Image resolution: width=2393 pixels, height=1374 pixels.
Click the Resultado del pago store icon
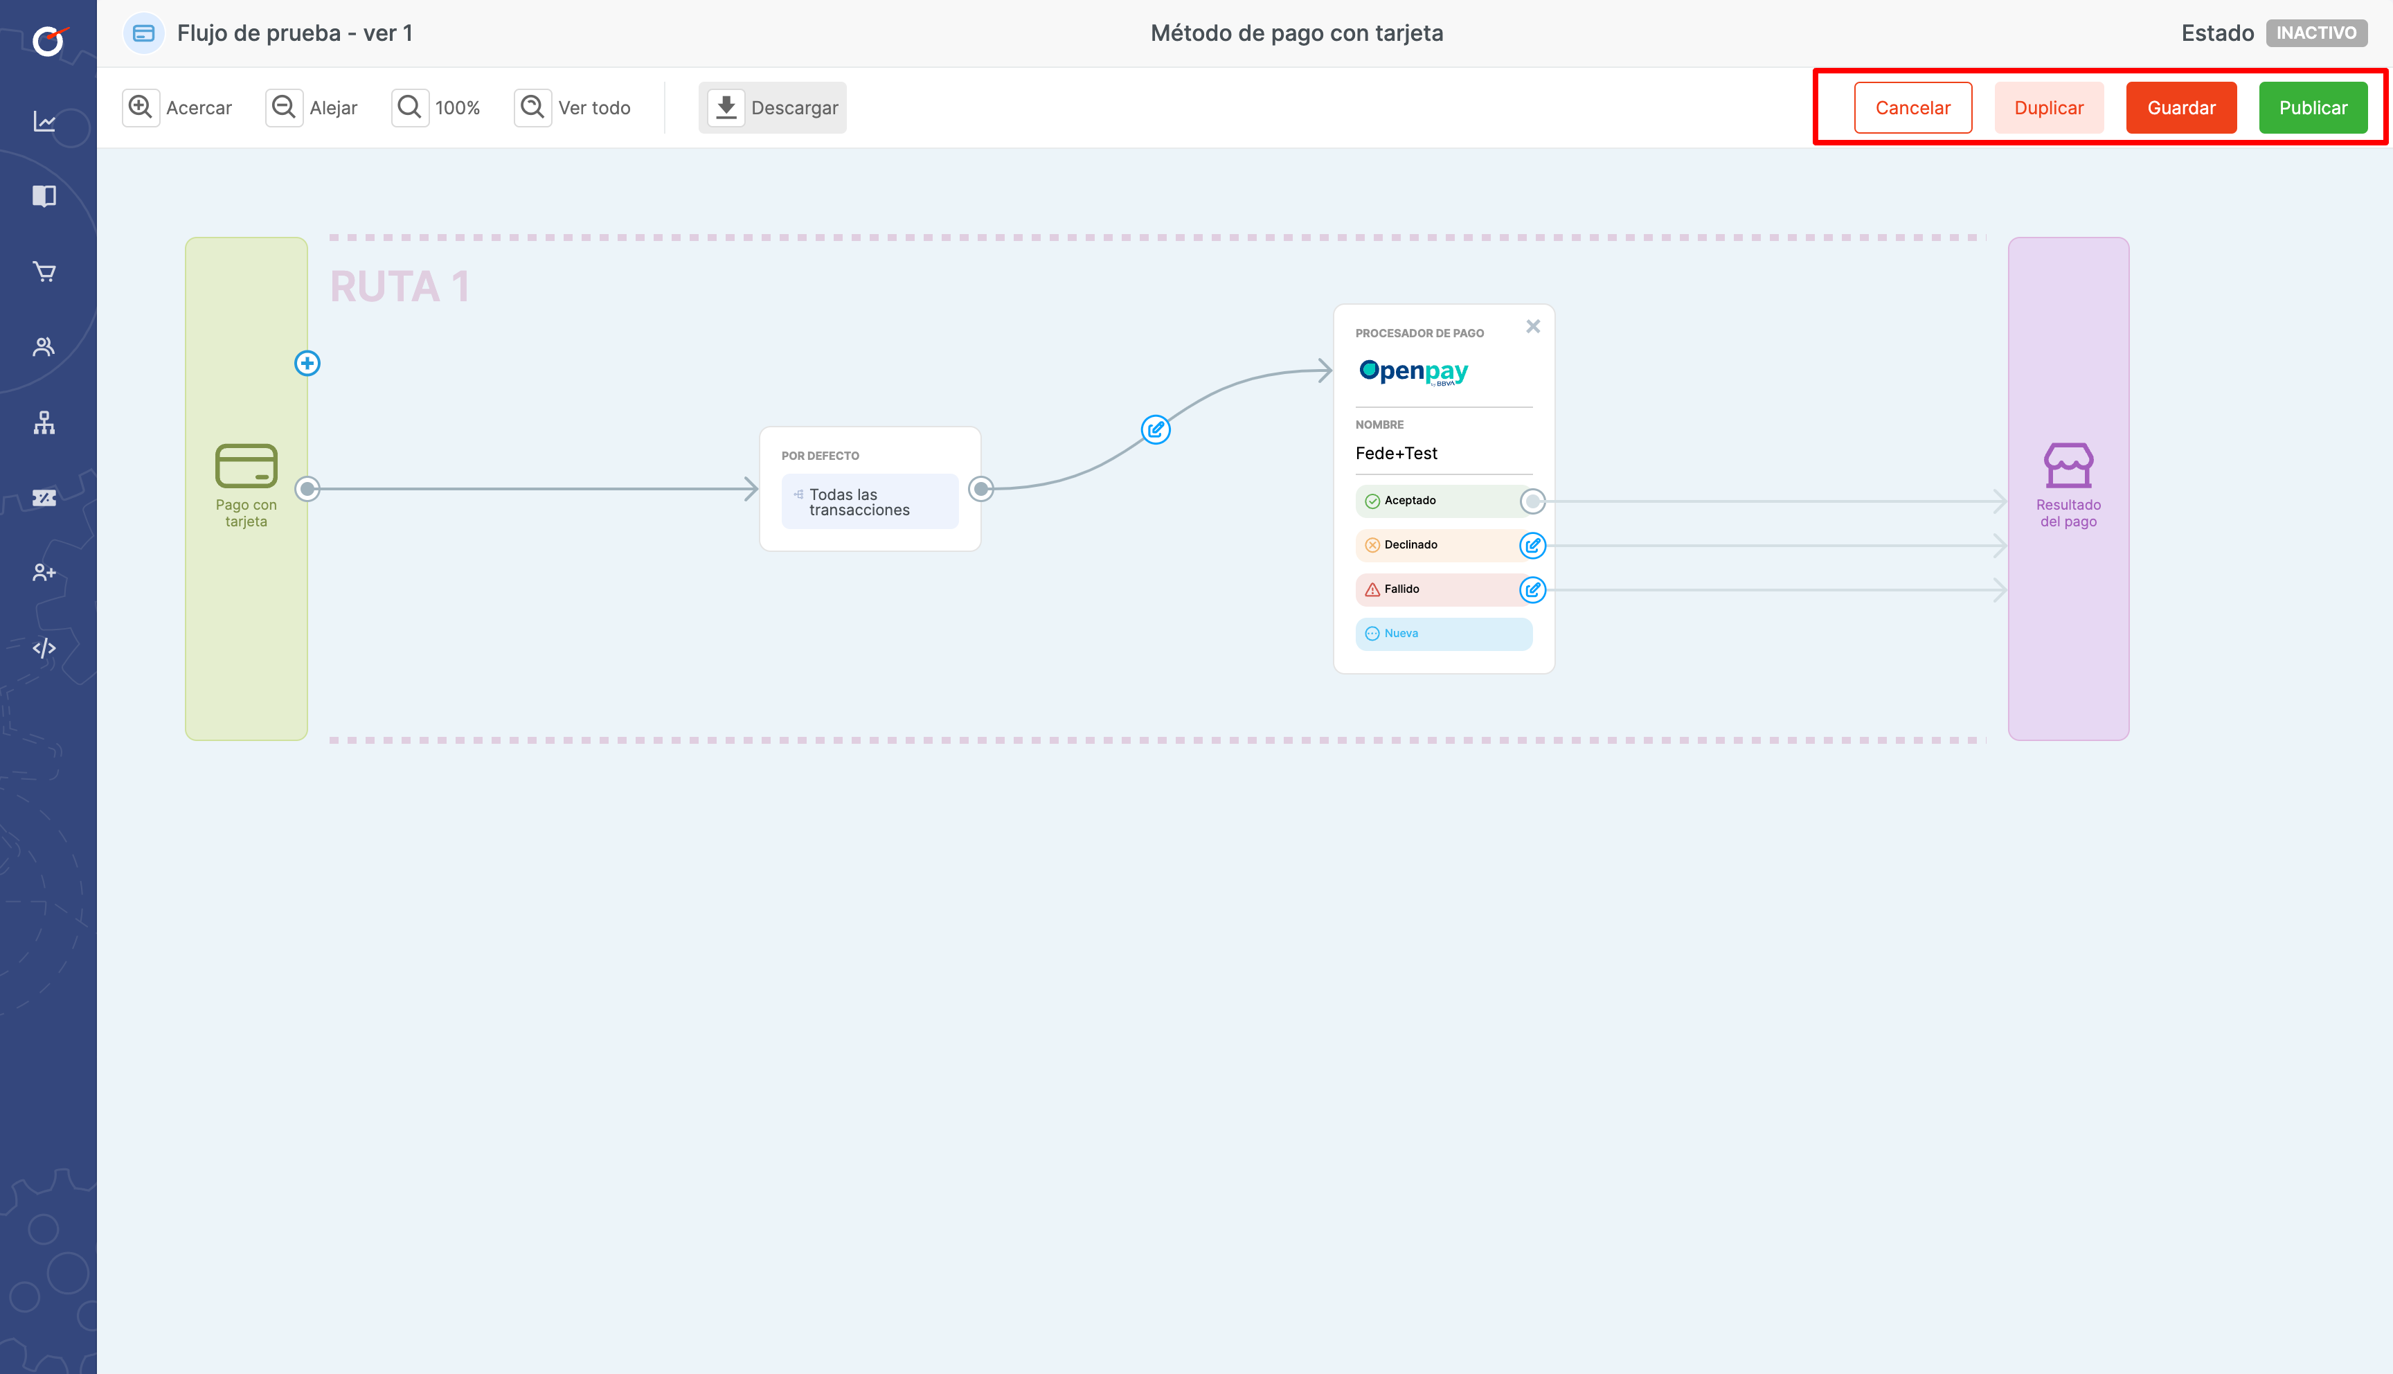click(2068, 465)
